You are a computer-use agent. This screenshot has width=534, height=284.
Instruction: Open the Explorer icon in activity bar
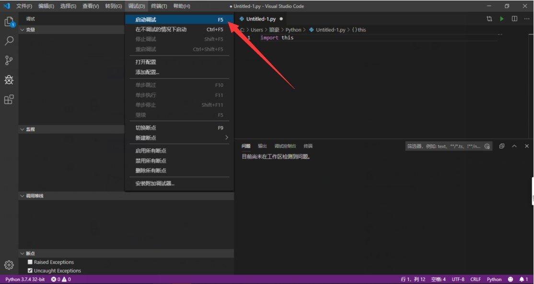pos(9,22)
